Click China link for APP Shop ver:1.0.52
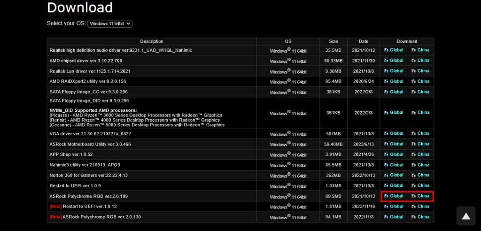This screenshot has width=481, height=231. [x=420, y=154]
